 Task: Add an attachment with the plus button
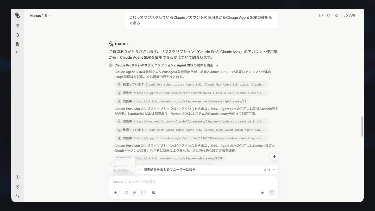(x=116, y=192)
